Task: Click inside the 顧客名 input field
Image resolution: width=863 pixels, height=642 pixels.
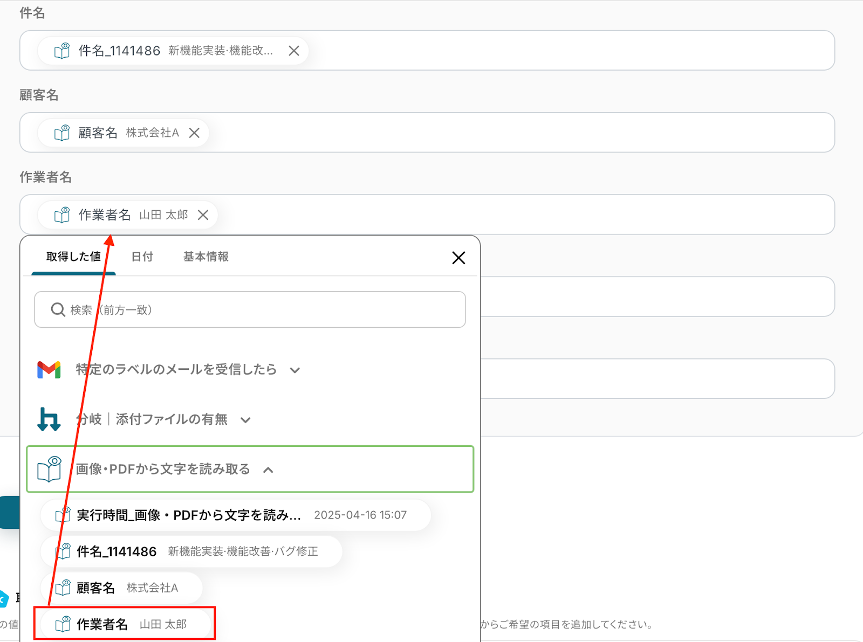Action: click(x=427, y=133)
